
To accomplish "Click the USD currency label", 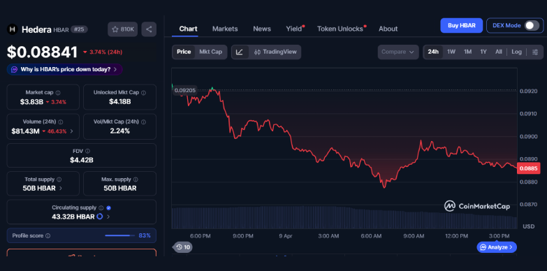I will [x=529, y=227].
